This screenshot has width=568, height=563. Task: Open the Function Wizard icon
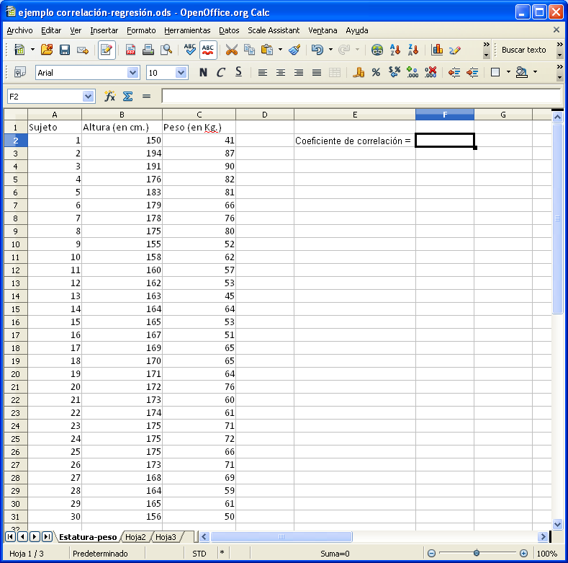pos(109,96)
